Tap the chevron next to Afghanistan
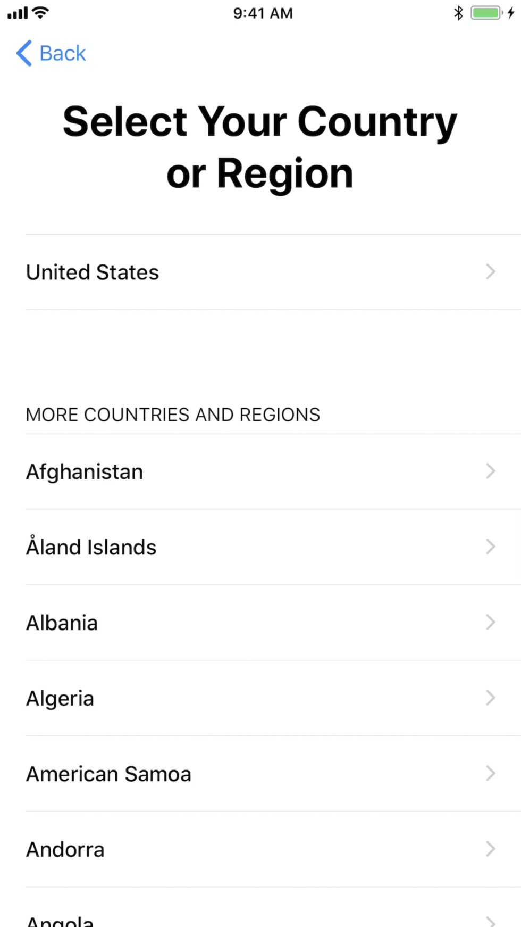The width and height of the screenshot is (521, 927). (x=491, y=471)
